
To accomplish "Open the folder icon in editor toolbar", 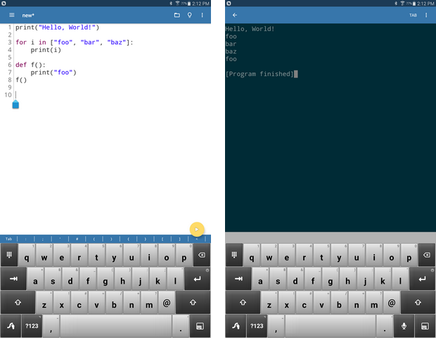I will pyautogui.click(x=177, y=15).
